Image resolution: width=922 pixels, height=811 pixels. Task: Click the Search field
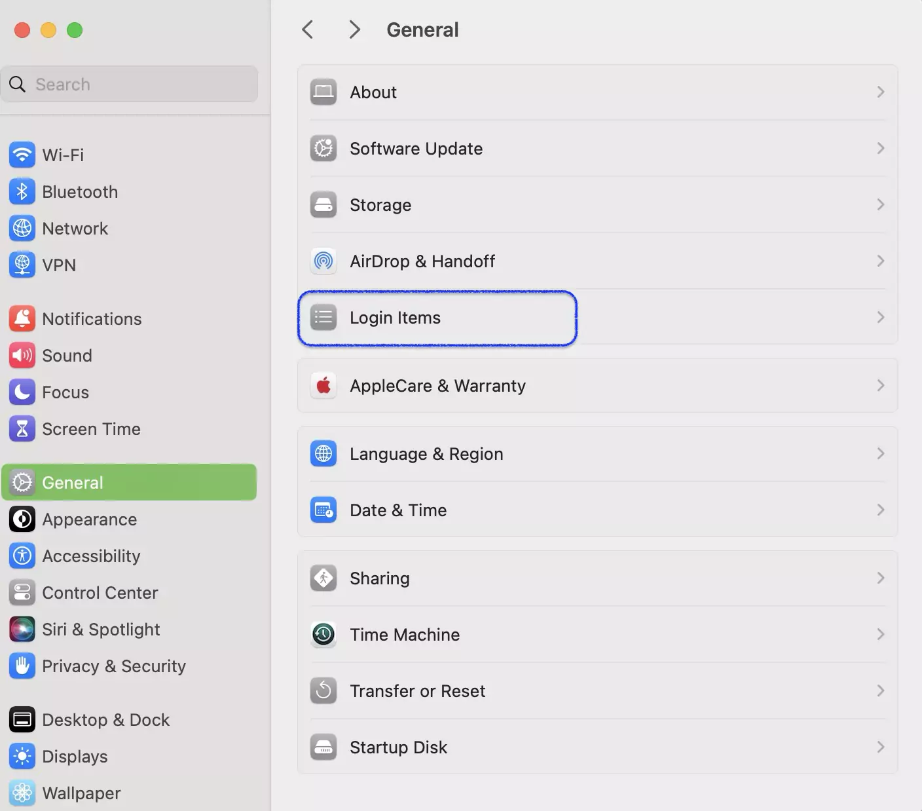130,84
